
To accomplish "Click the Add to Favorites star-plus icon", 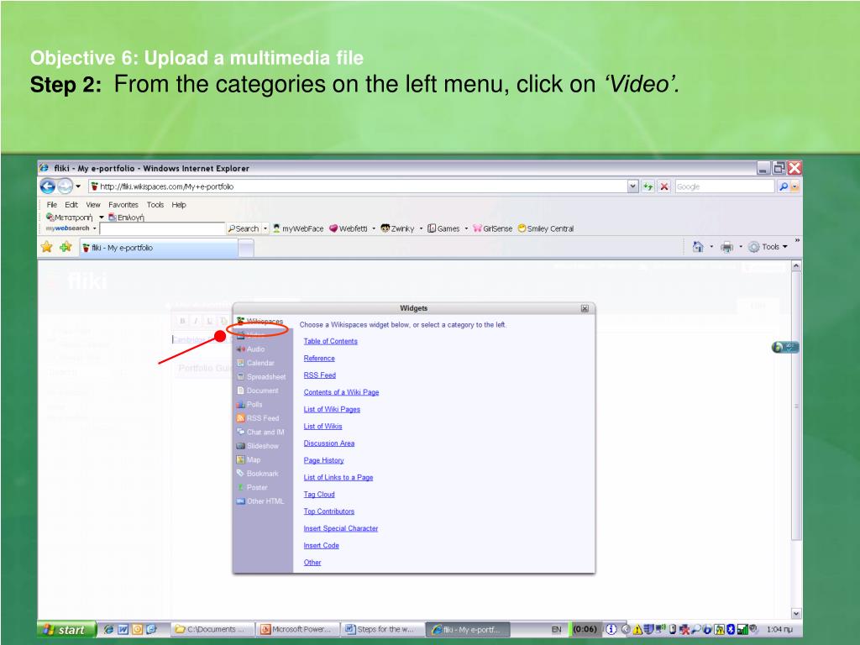I will click(x=66, y=248).
